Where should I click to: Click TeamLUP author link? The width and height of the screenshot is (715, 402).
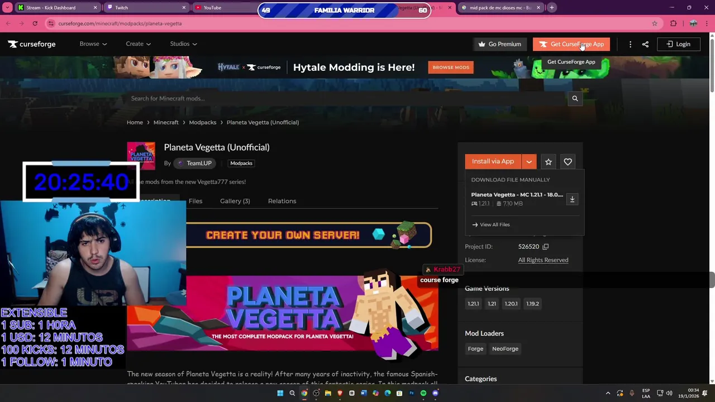coord(194,163)
